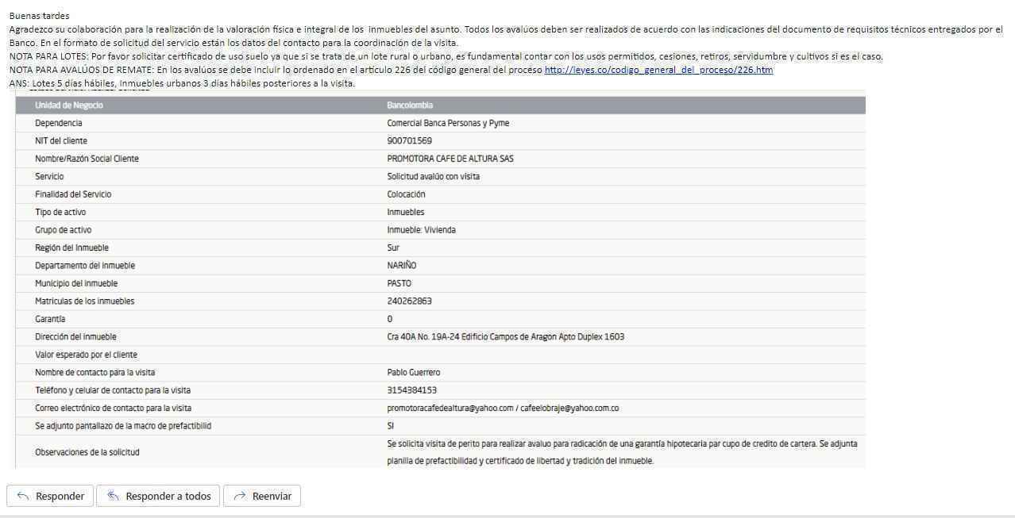Click the contact phone number 3154384153
This screenshot has width=1015, height=518.
tap(411, 390)
